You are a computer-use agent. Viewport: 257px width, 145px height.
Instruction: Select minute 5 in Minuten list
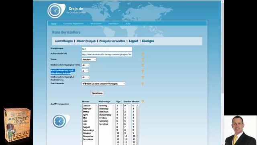[x=133, y=121]
